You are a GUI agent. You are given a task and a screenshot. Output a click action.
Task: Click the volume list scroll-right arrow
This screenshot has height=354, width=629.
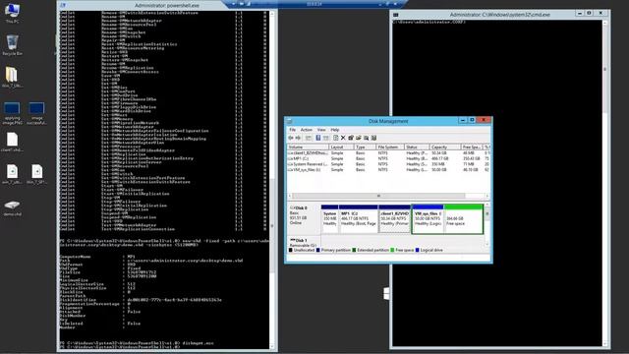click(487, 196)
